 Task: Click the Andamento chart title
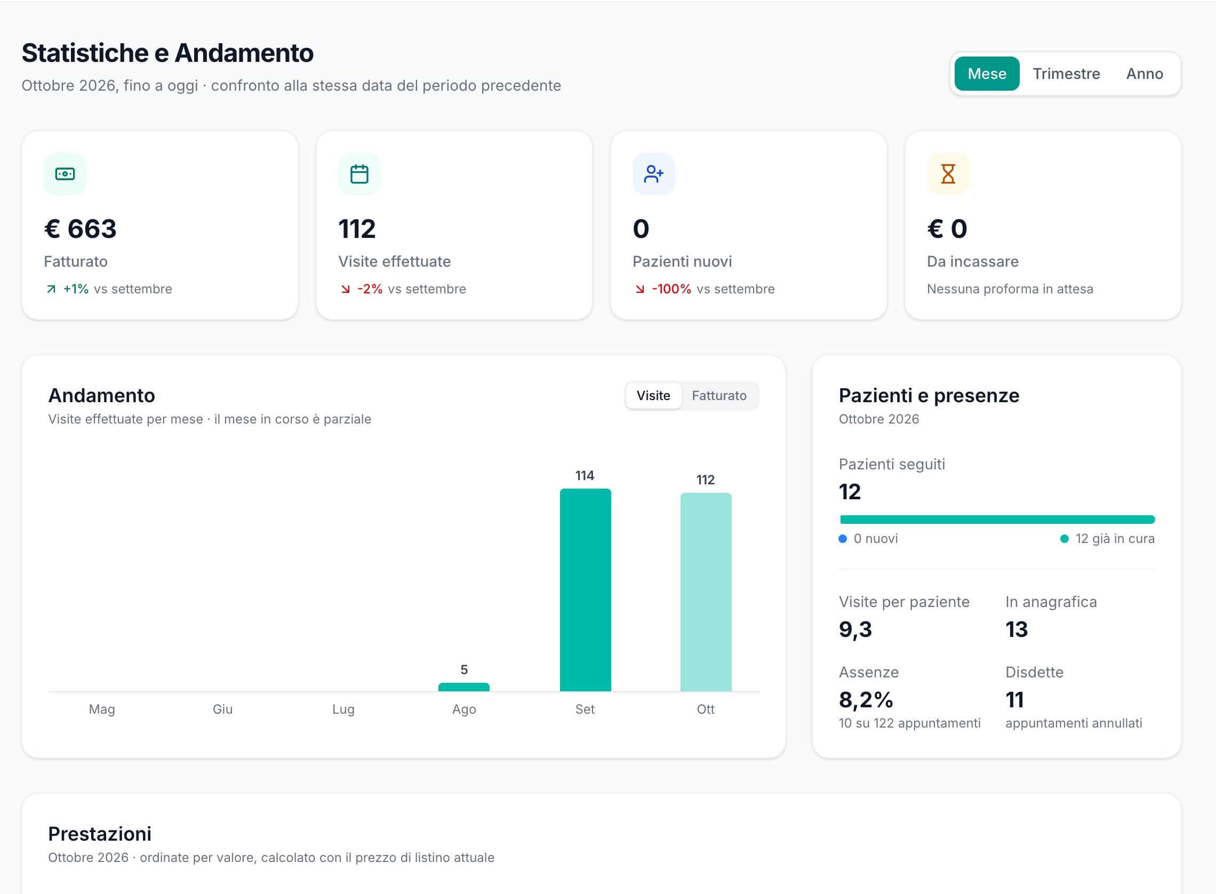[102, 396]
